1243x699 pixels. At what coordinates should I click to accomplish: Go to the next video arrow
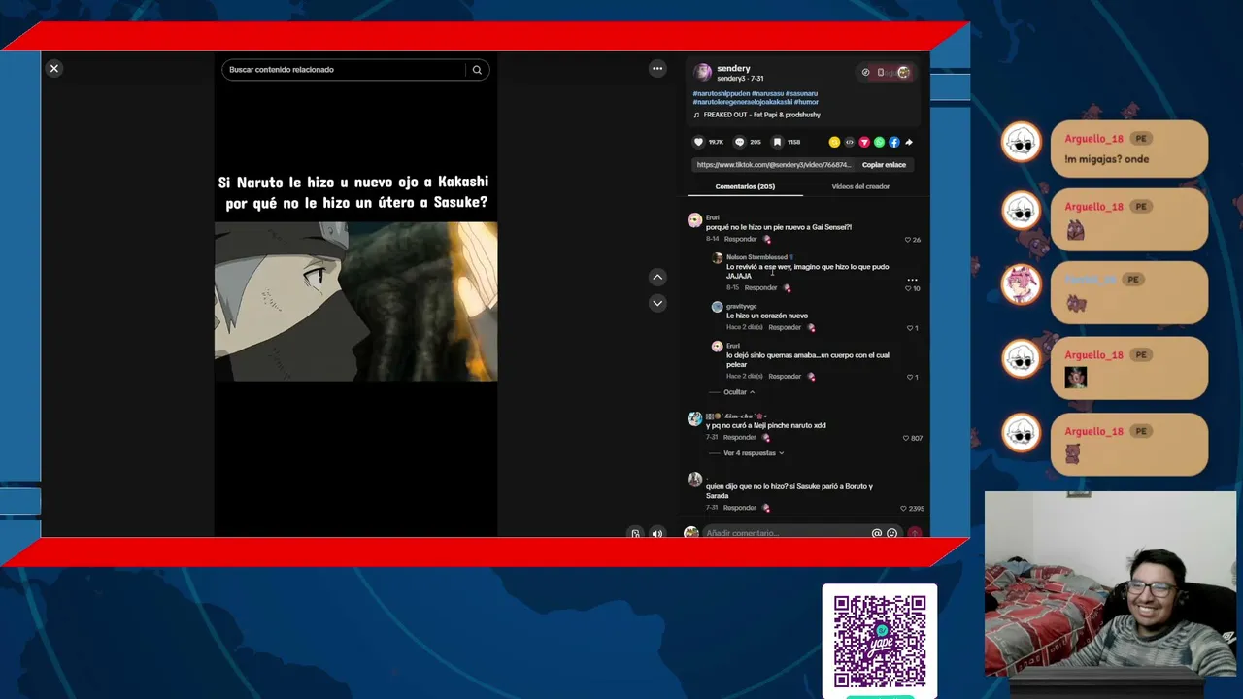657,303
